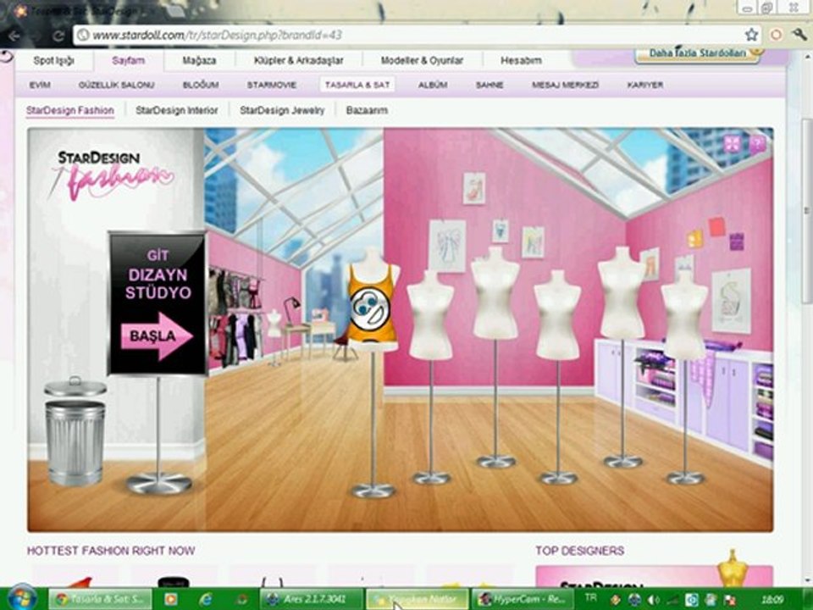
Task: Open Modeller & Oyunlar tab
Action: point(422,61)
